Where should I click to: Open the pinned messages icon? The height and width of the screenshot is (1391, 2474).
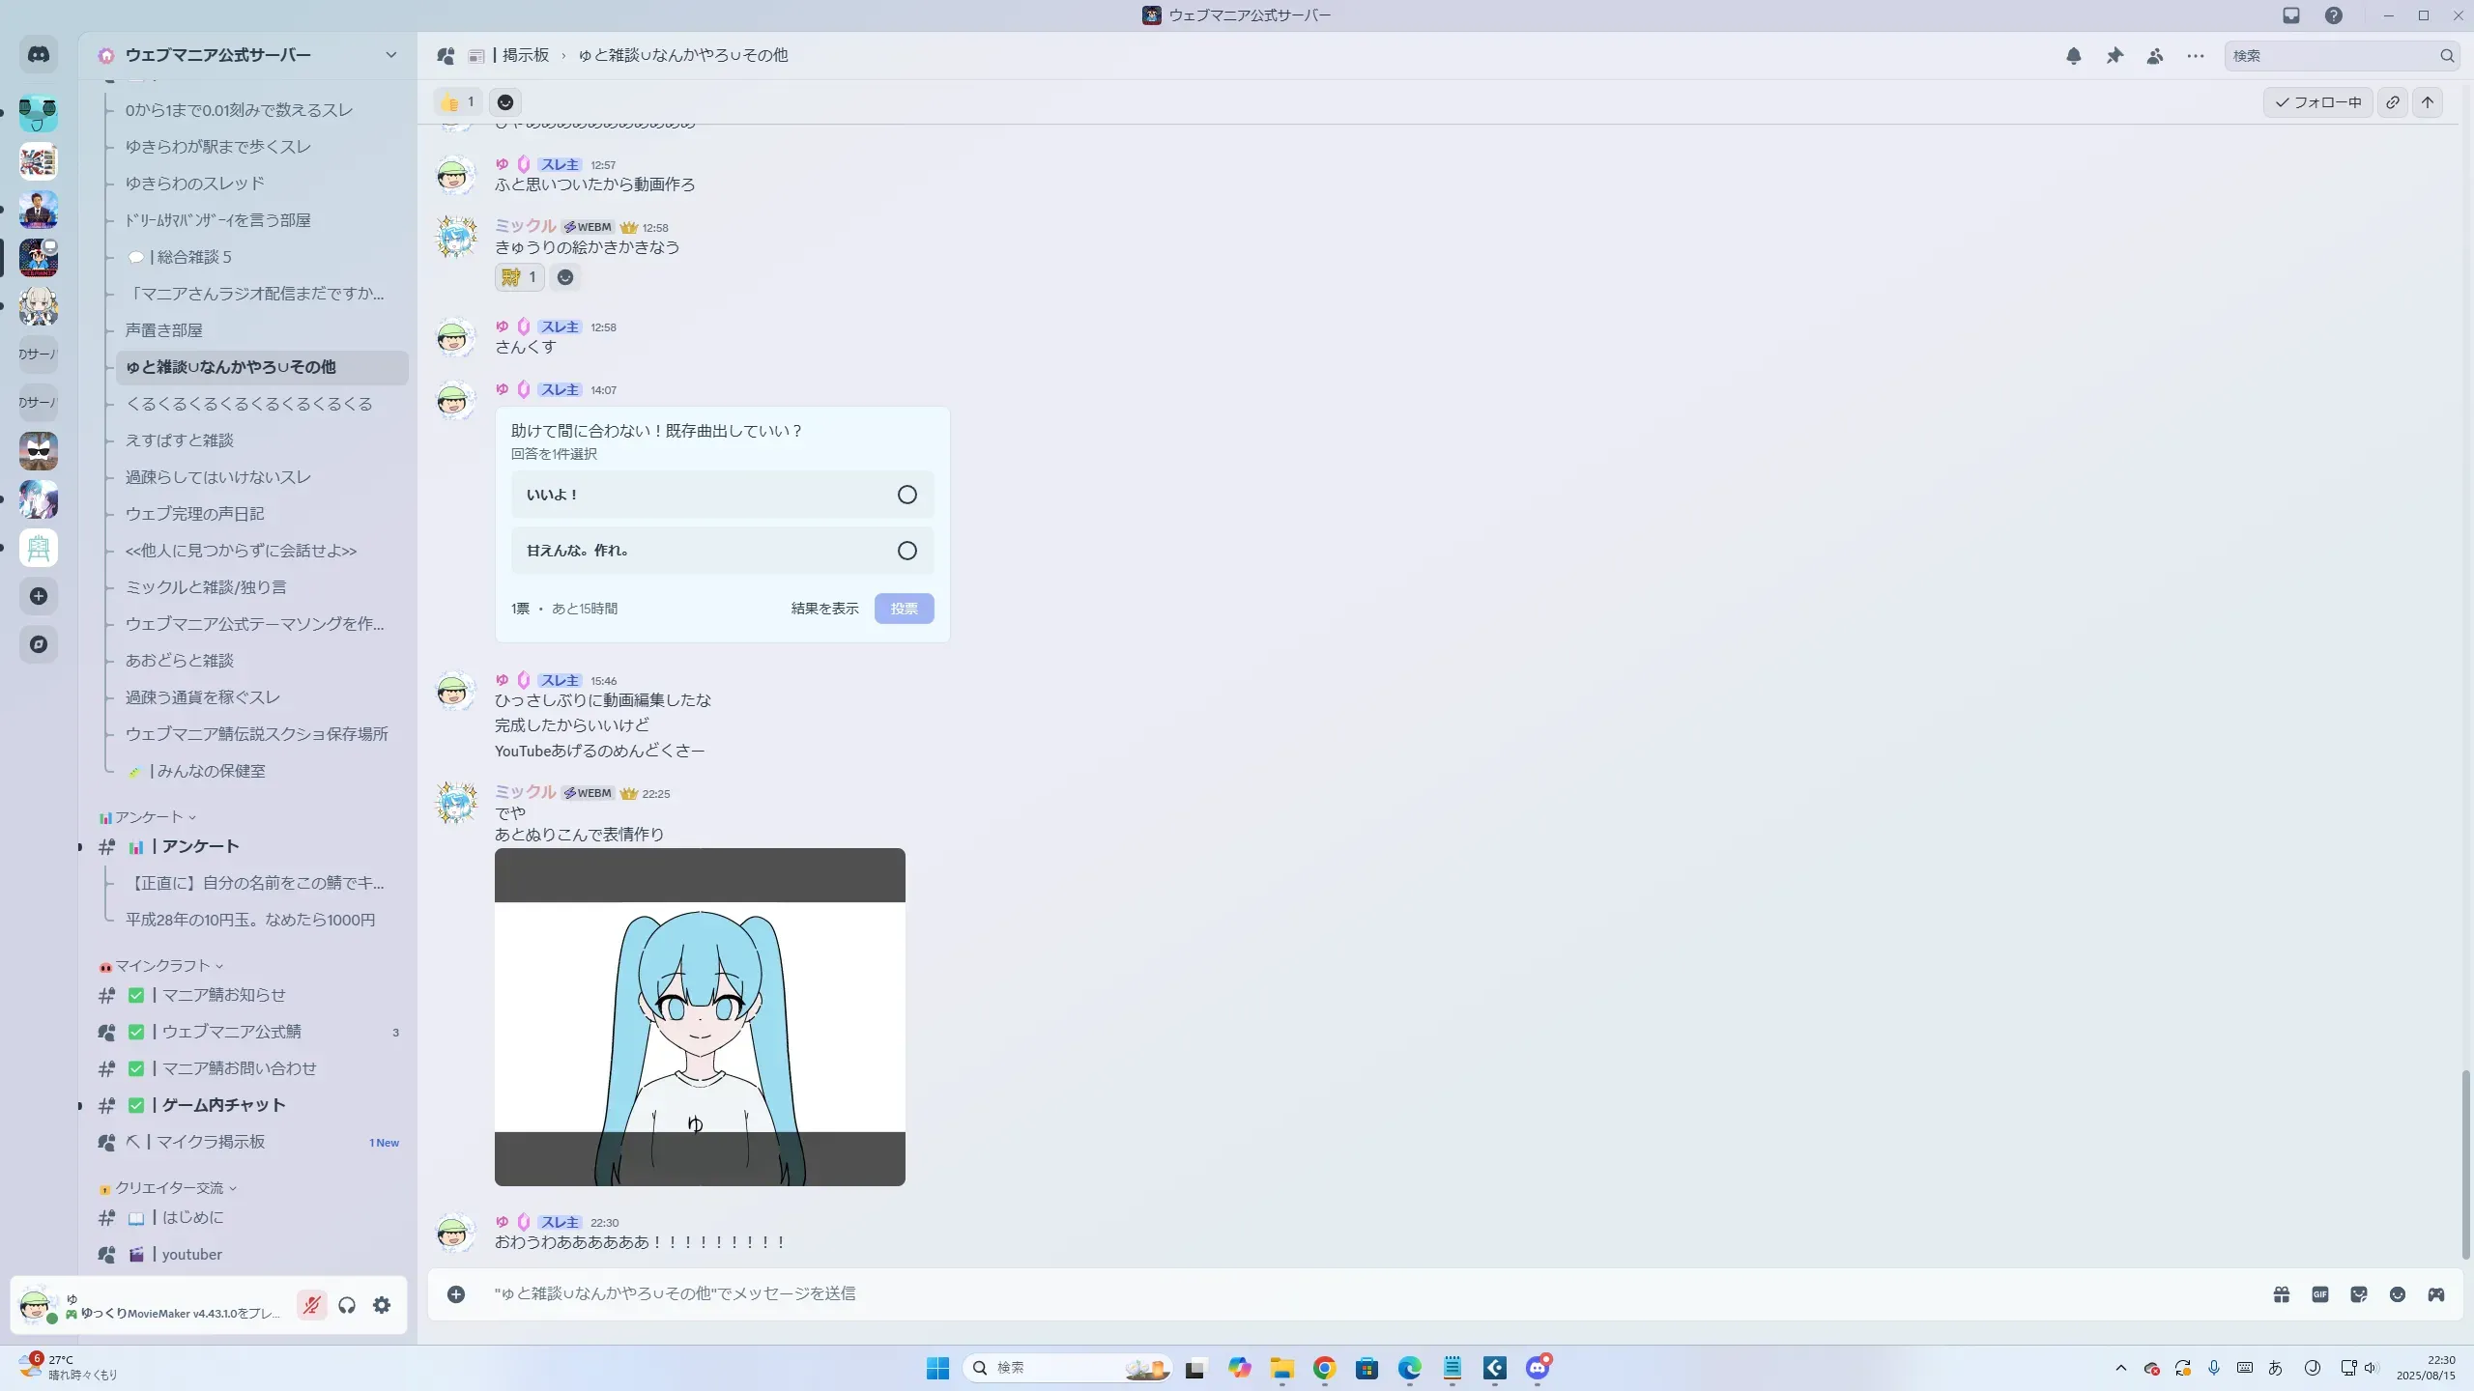coord(2114,56)
